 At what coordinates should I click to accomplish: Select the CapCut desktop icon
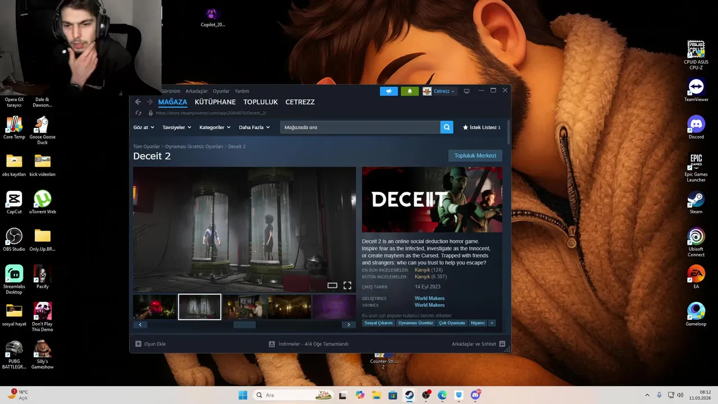coord(14,203)
